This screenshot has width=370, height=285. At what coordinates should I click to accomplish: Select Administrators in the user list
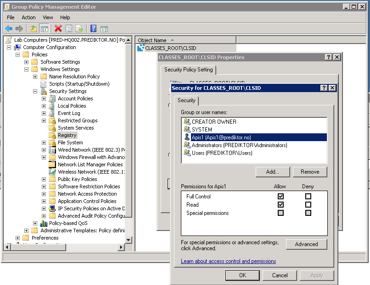point(239,145)
